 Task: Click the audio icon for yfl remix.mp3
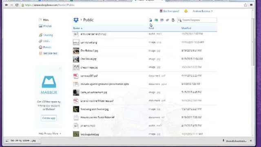click(76, 126)
